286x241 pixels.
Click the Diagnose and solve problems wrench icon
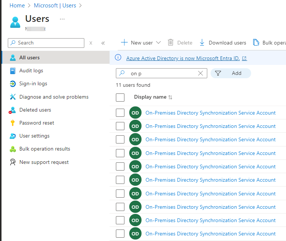(13, 97)
